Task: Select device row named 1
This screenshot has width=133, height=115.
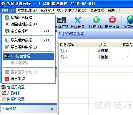Action: click(96, 51)
